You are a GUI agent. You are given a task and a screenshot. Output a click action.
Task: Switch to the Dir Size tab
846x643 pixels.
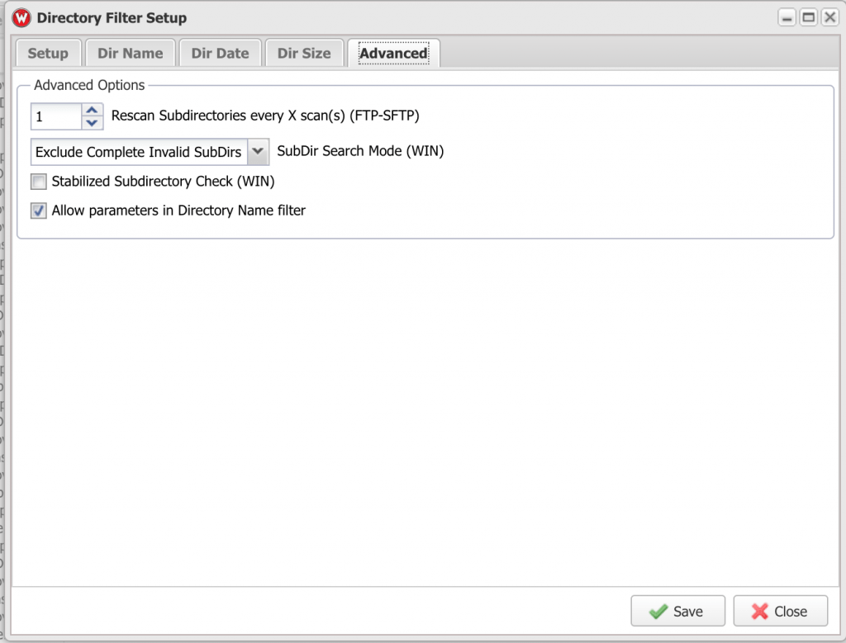(x=304, y=52)
